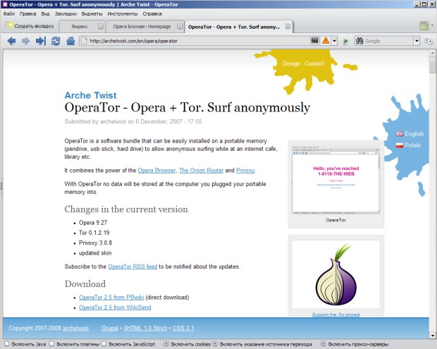Click the vertical page scrollbar thumb
437x349 pixels.
(432, 66)
